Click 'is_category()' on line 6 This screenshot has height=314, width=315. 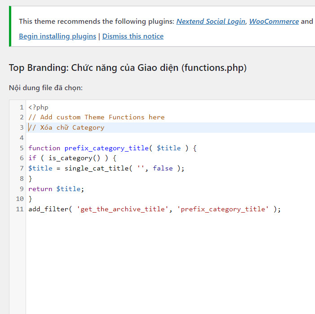[x=74, y=158]
